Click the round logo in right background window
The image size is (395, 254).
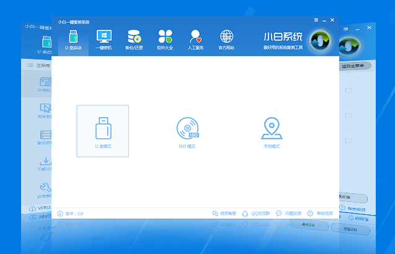350,46
